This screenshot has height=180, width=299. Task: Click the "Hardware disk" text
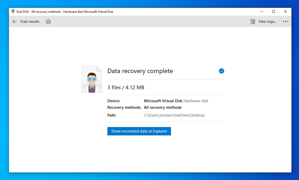pyautogui.click(x=196, y=101)
